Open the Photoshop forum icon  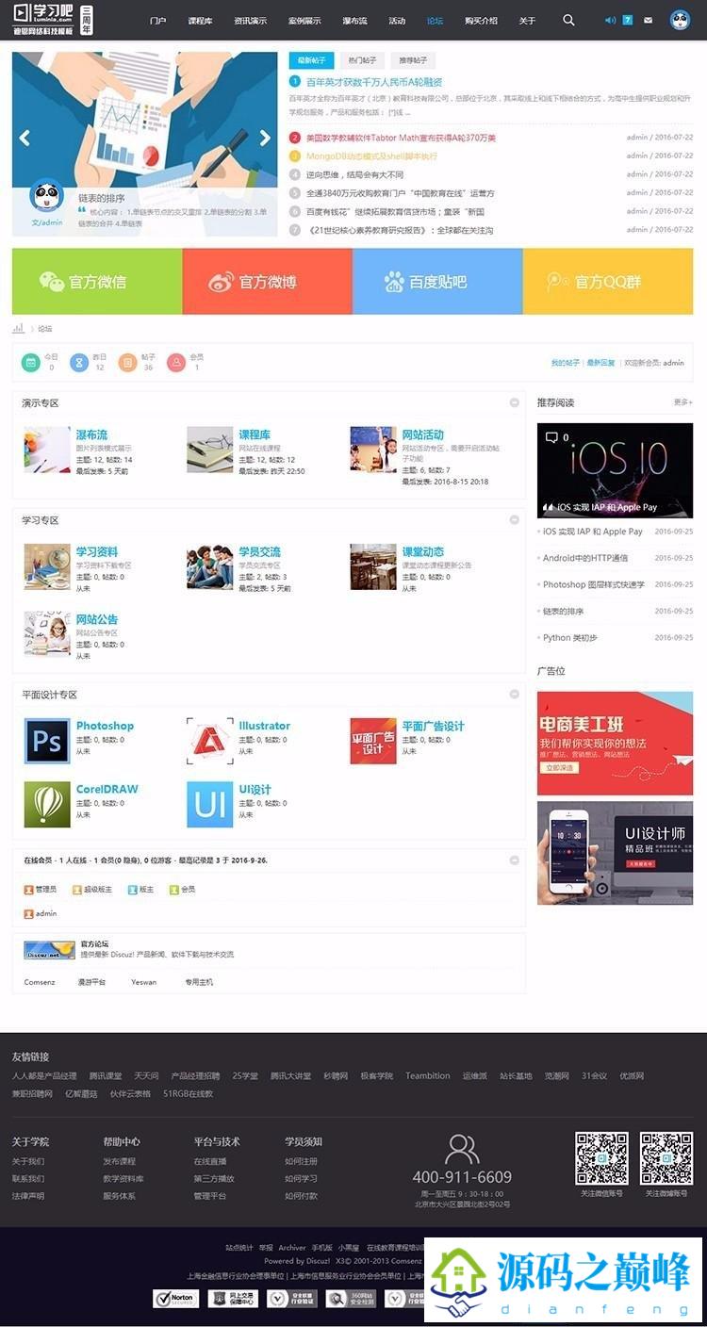click(x=47, y=741)
